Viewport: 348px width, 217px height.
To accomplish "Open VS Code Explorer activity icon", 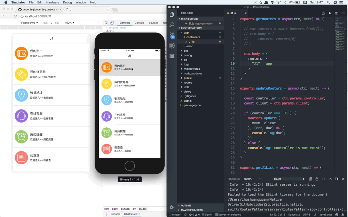I will point(172,15).
